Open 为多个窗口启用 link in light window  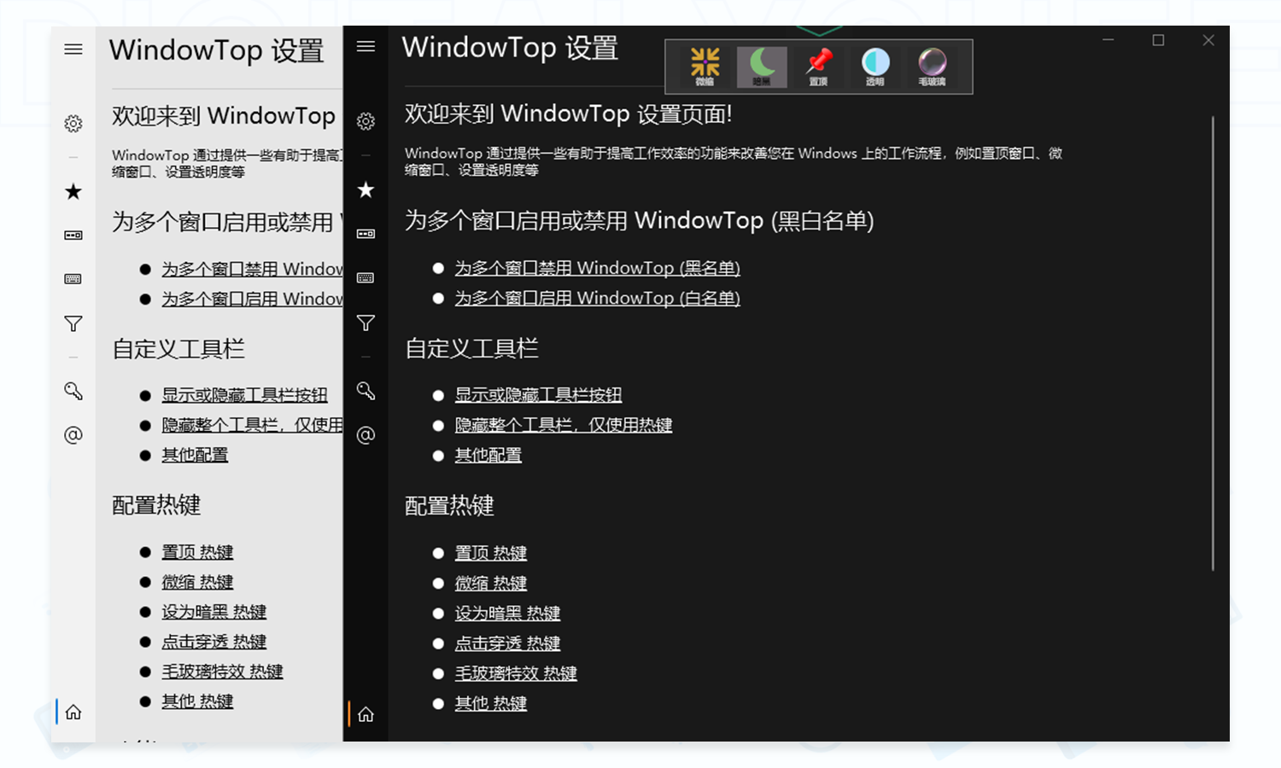tap(252, 299)
